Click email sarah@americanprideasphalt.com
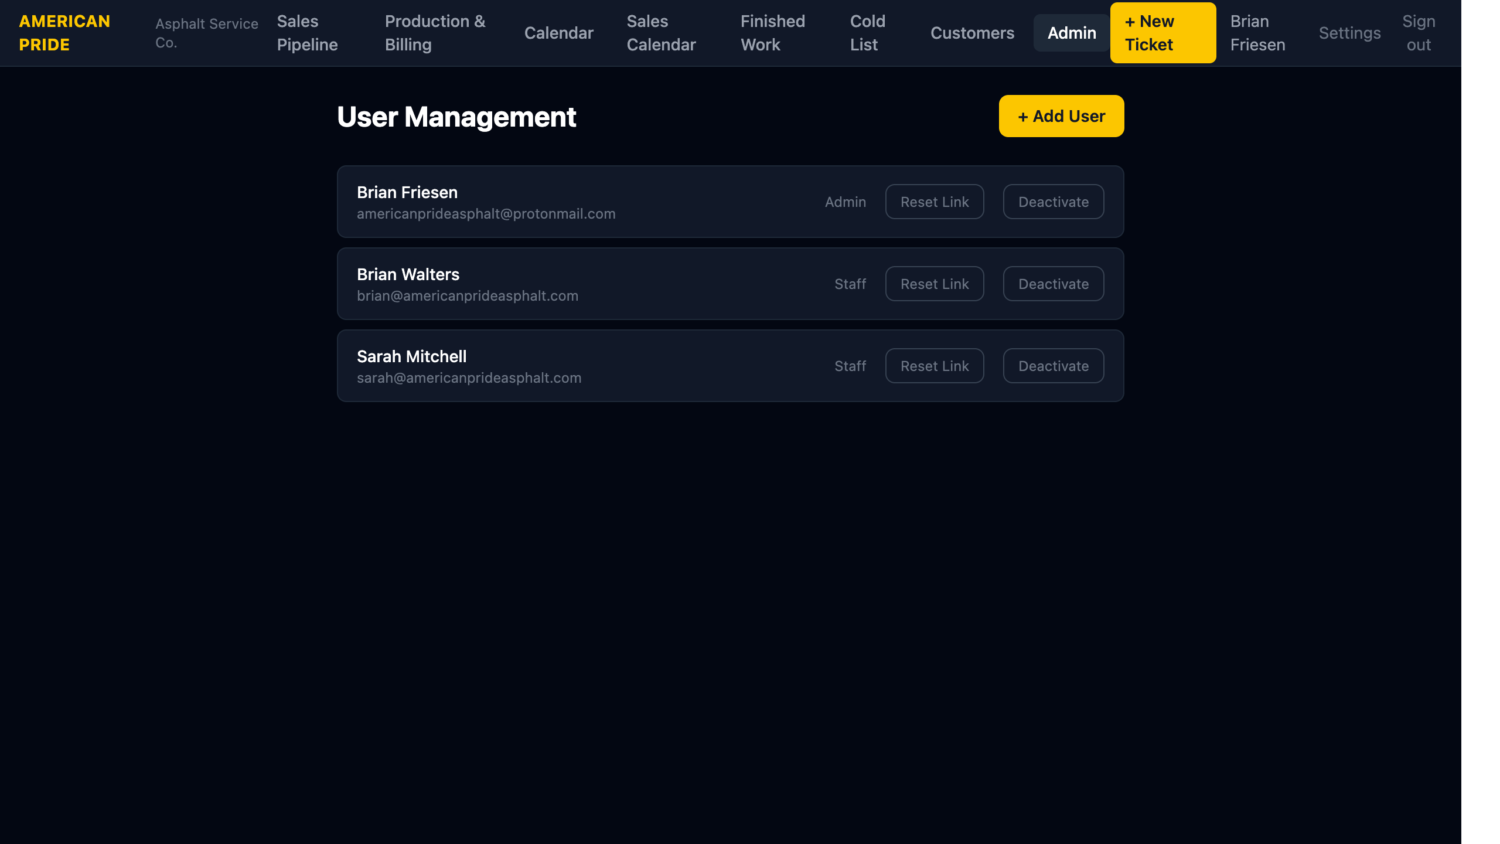 (x=469, y=378)
